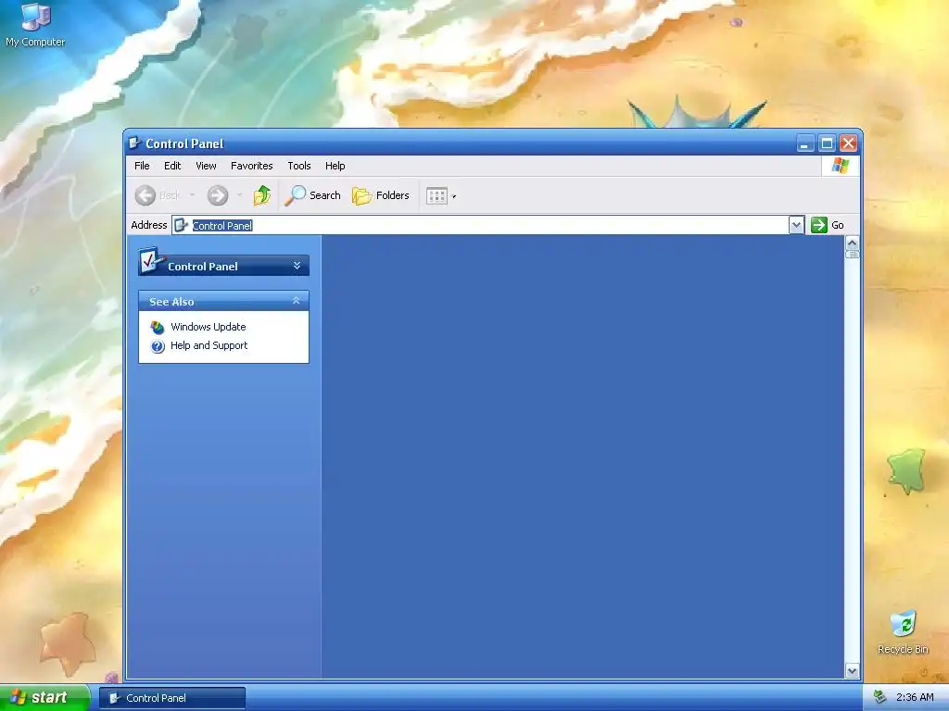Image resolution: width=949 pixels, height=711 pixels.
Task: Open the Search pane
Action: 313,195
